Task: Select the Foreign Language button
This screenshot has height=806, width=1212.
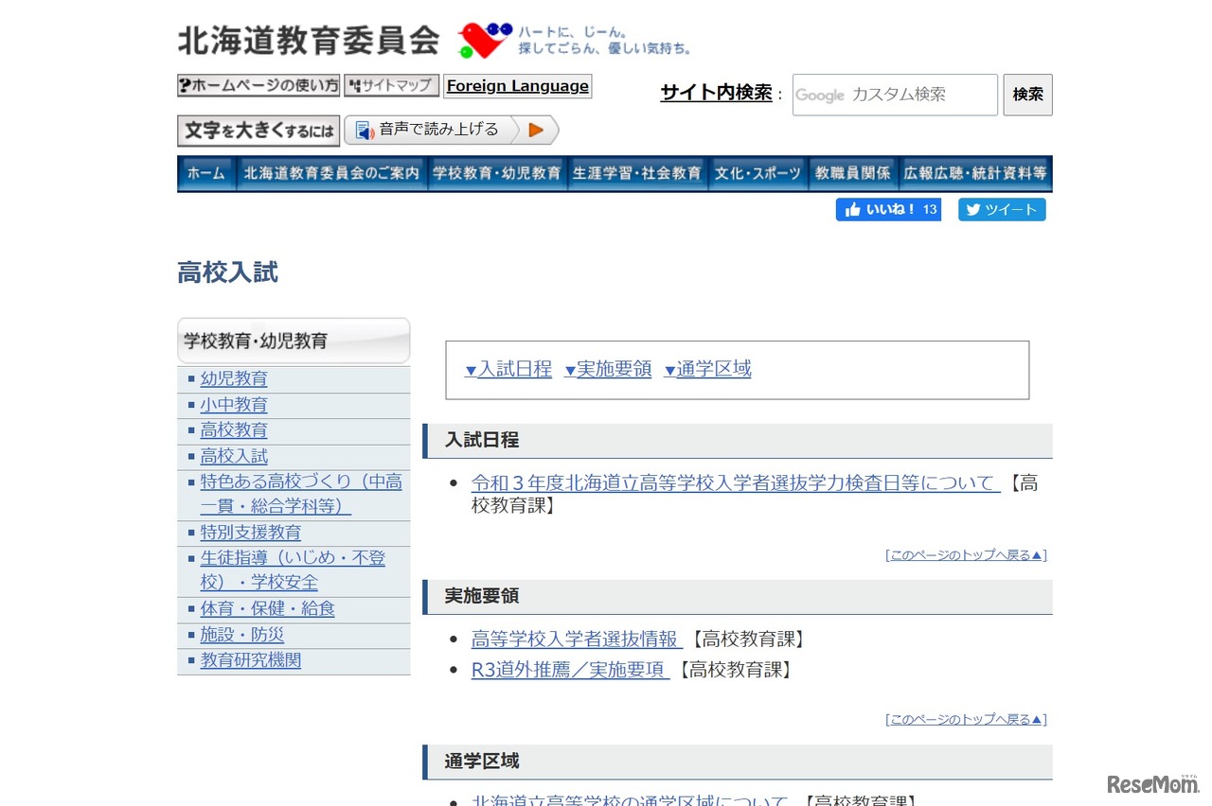Action: pyautogui.click(x=518, y=86)
